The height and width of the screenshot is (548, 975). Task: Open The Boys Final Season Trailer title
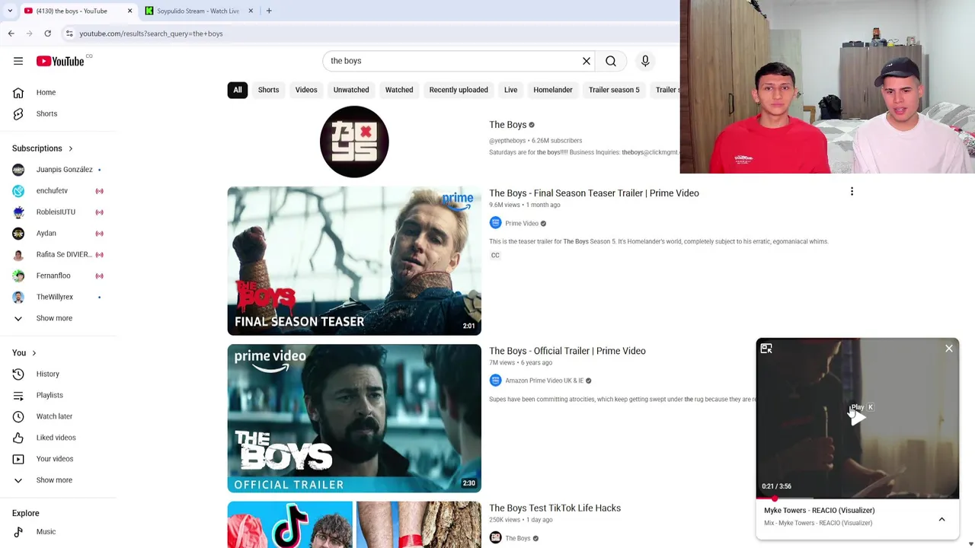pyautogui.click(x=594, y=193)
